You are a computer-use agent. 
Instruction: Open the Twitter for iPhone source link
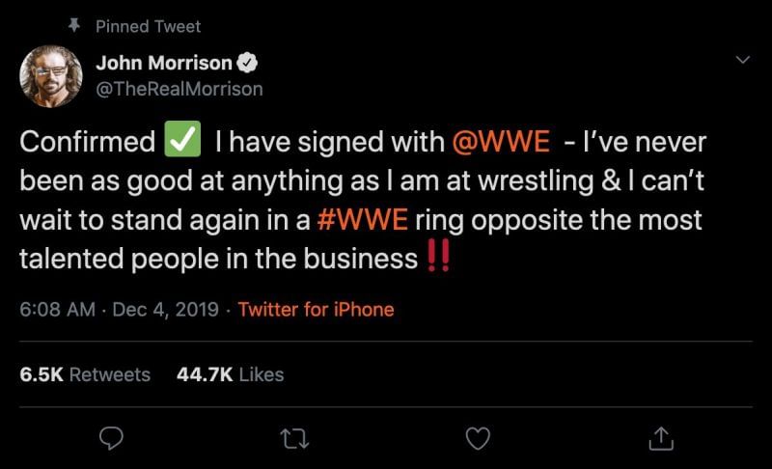(316, 310)
